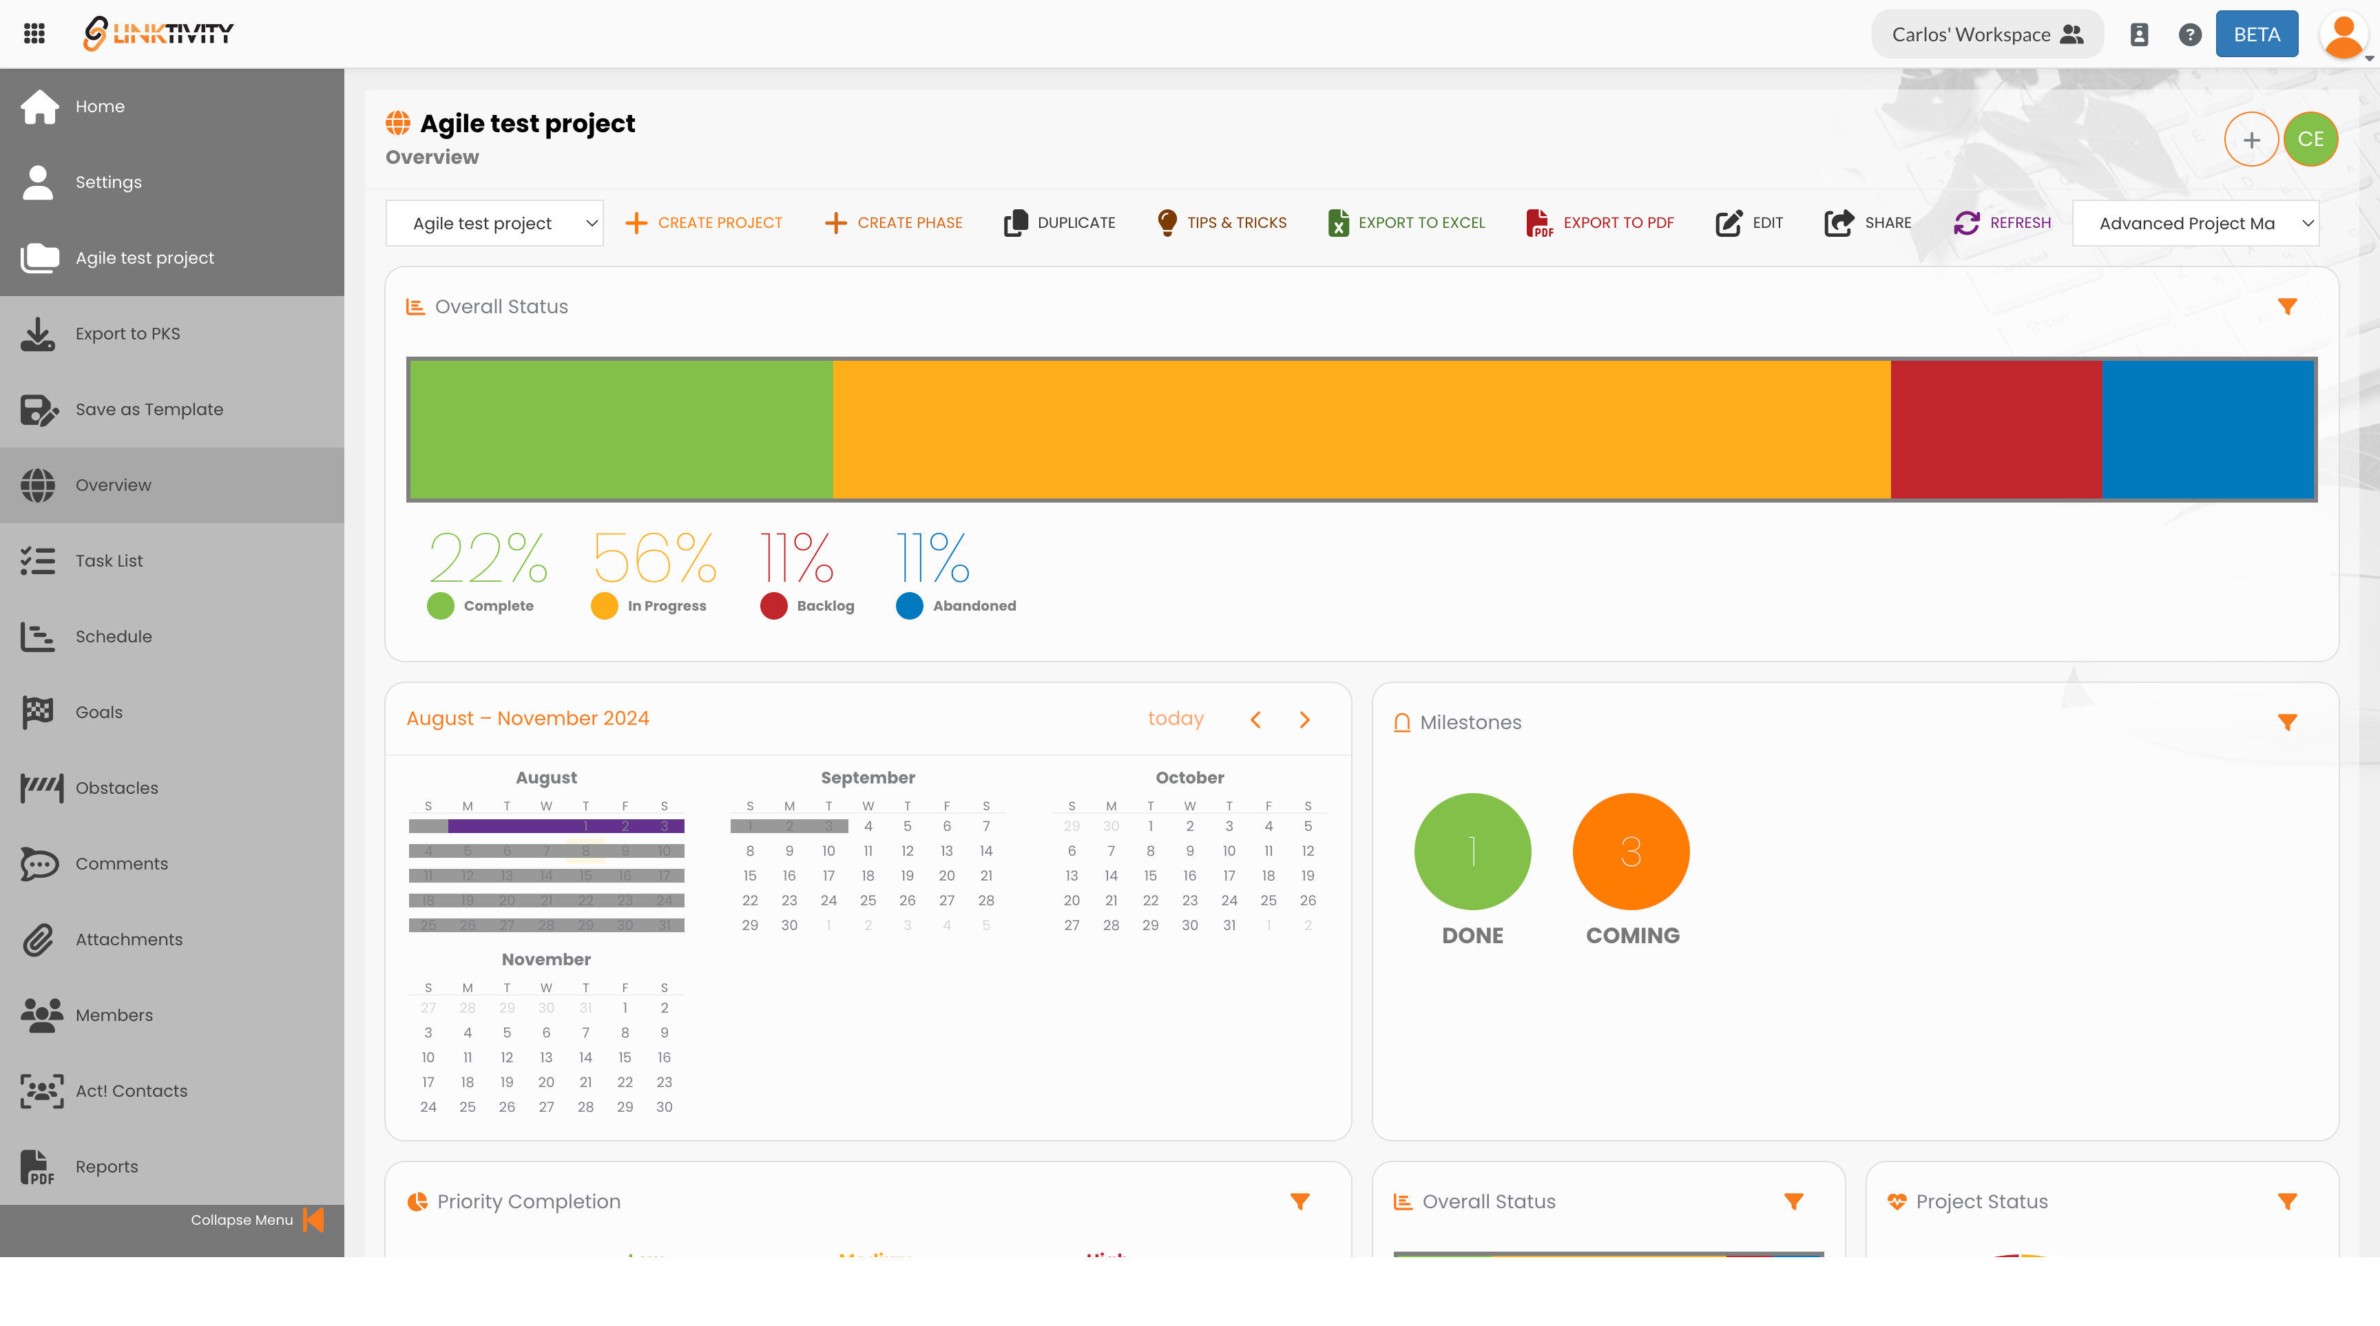Screen dimensions: 2380x1326
Task: Open the apps grid launcher icon
Action: coord(34,34)
